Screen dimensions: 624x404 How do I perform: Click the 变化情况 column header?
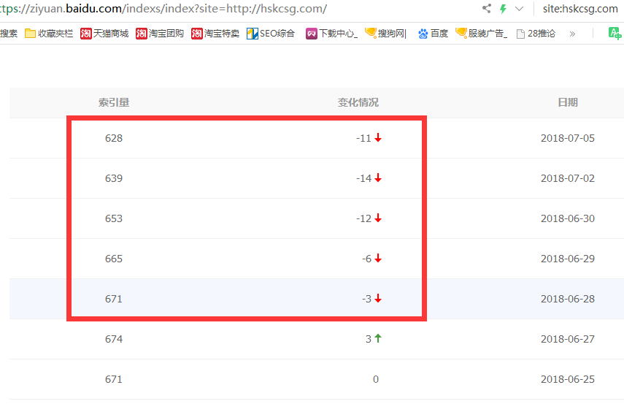click(358, 103)
